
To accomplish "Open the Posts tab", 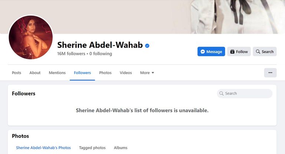I will 16,73.
